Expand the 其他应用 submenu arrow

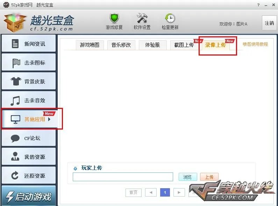pos(49,119)
